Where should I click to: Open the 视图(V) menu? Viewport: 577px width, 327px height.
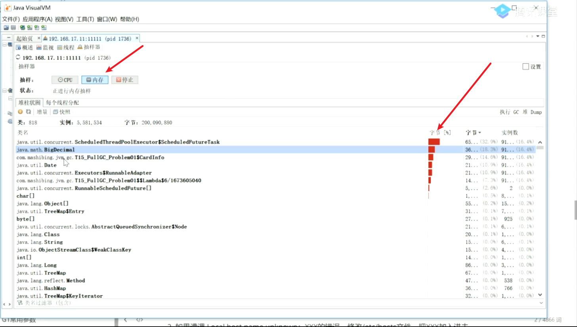tap(64, 19)
